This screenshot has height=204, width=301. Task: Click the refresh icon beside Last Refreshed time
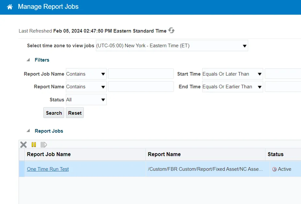tap(171, 31)
